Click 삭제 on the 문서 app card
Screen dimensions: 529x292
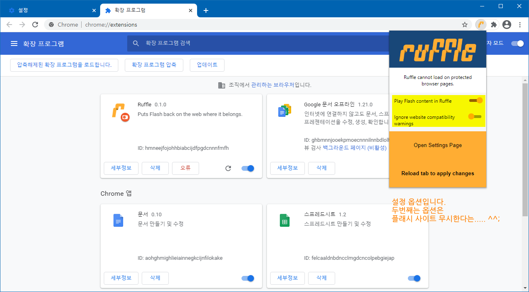click(x=155, y=278)
